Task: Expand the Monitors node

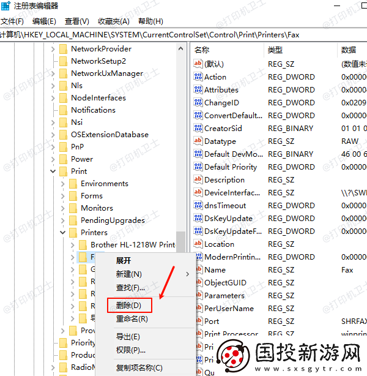Action: [63, 208]
